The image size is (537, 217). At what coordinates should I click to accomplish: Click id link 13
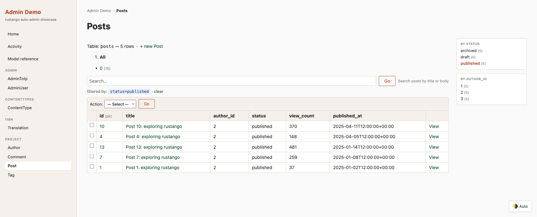pos(102,147)
